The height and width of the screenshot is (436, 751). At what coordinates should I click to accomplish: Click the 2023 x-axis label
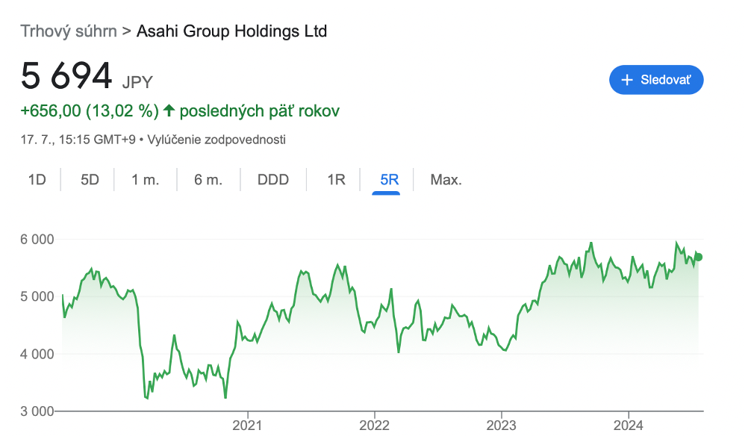(x=501, y=426)
